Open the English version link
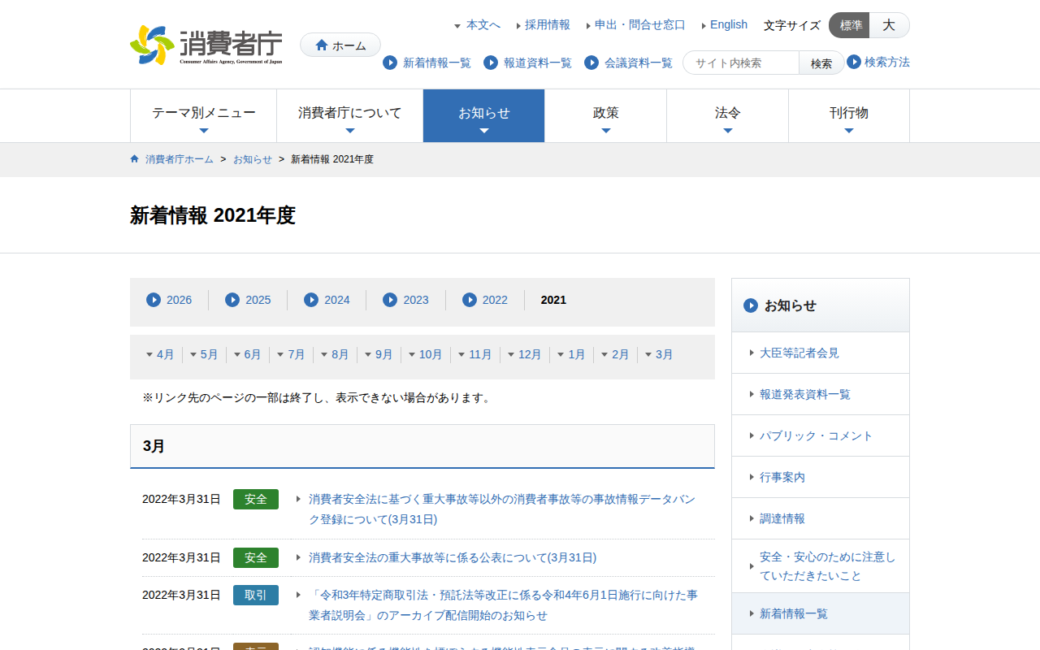 [x=728, y=24]
